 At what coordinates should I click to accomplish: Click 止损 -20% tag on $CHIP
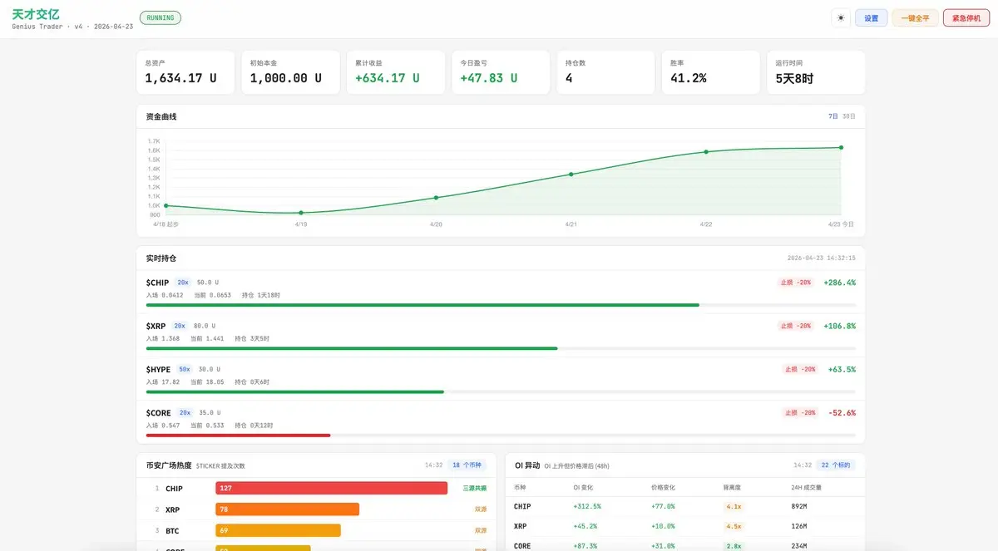tap(795, 283)
